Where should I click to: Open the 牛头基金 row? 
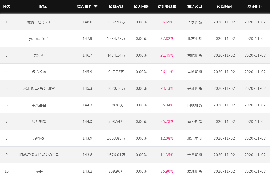pos(39,105)
